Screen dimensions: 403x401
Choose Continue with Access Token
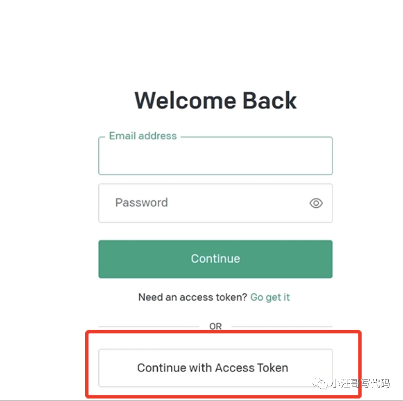215,368
